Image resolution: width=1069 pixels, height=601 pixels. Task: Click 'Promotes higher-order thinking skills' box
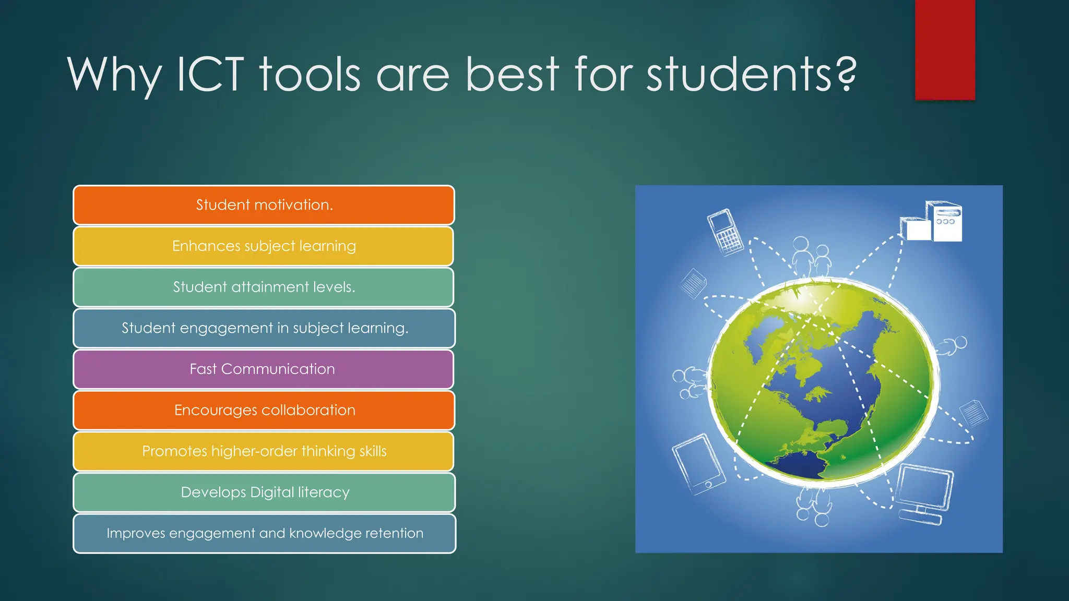[x=264, y=451]
